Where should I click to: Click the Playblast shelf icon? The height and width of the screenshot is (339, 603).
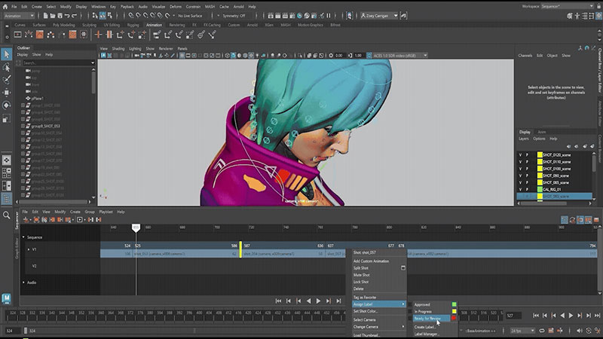[x=17, y=35]
